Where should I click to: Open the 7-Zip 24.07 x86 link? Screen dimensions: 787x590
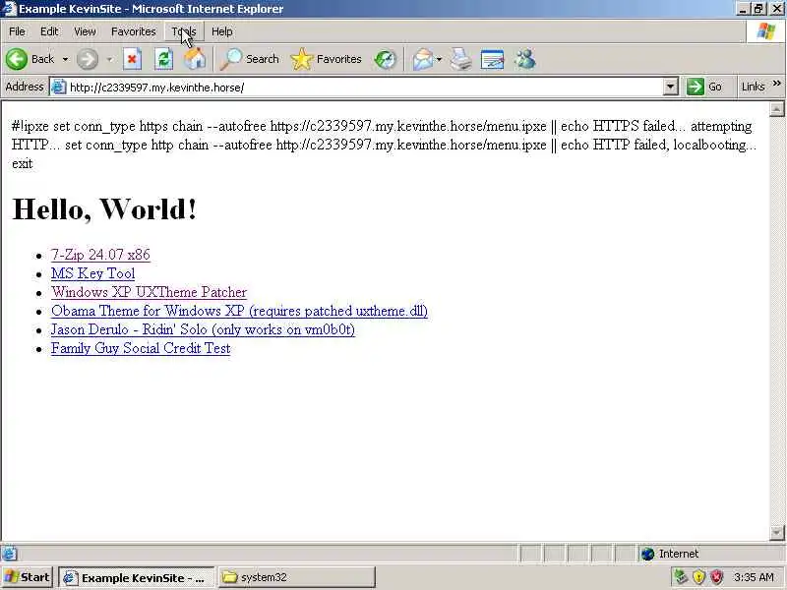100,255
